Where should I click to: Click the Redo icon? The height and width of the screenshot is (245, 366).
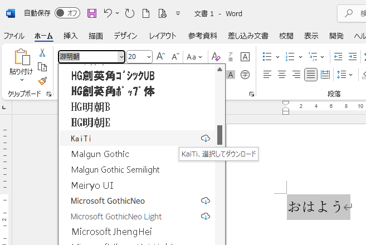pyautogui.click(x=130, y=13)
